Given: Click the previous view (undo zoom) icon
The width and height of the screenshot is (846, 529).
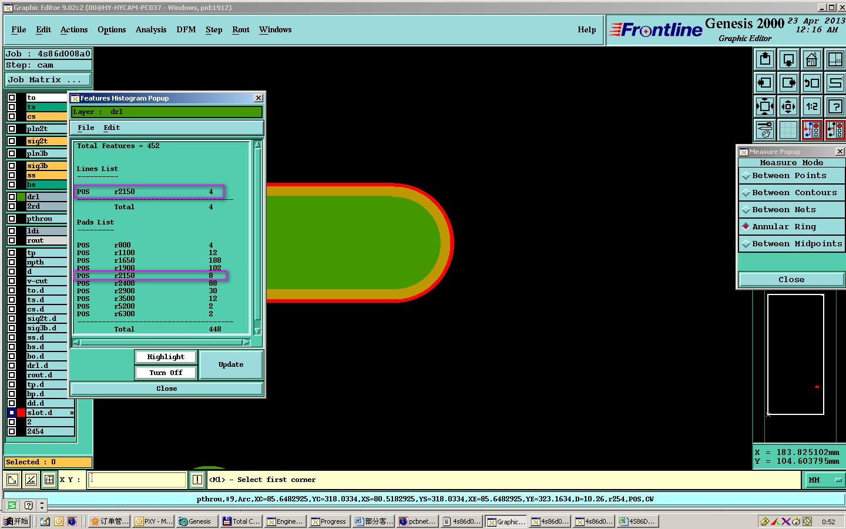Looking at the screenshot, I should pyautogui.click(x=812, y=83).
